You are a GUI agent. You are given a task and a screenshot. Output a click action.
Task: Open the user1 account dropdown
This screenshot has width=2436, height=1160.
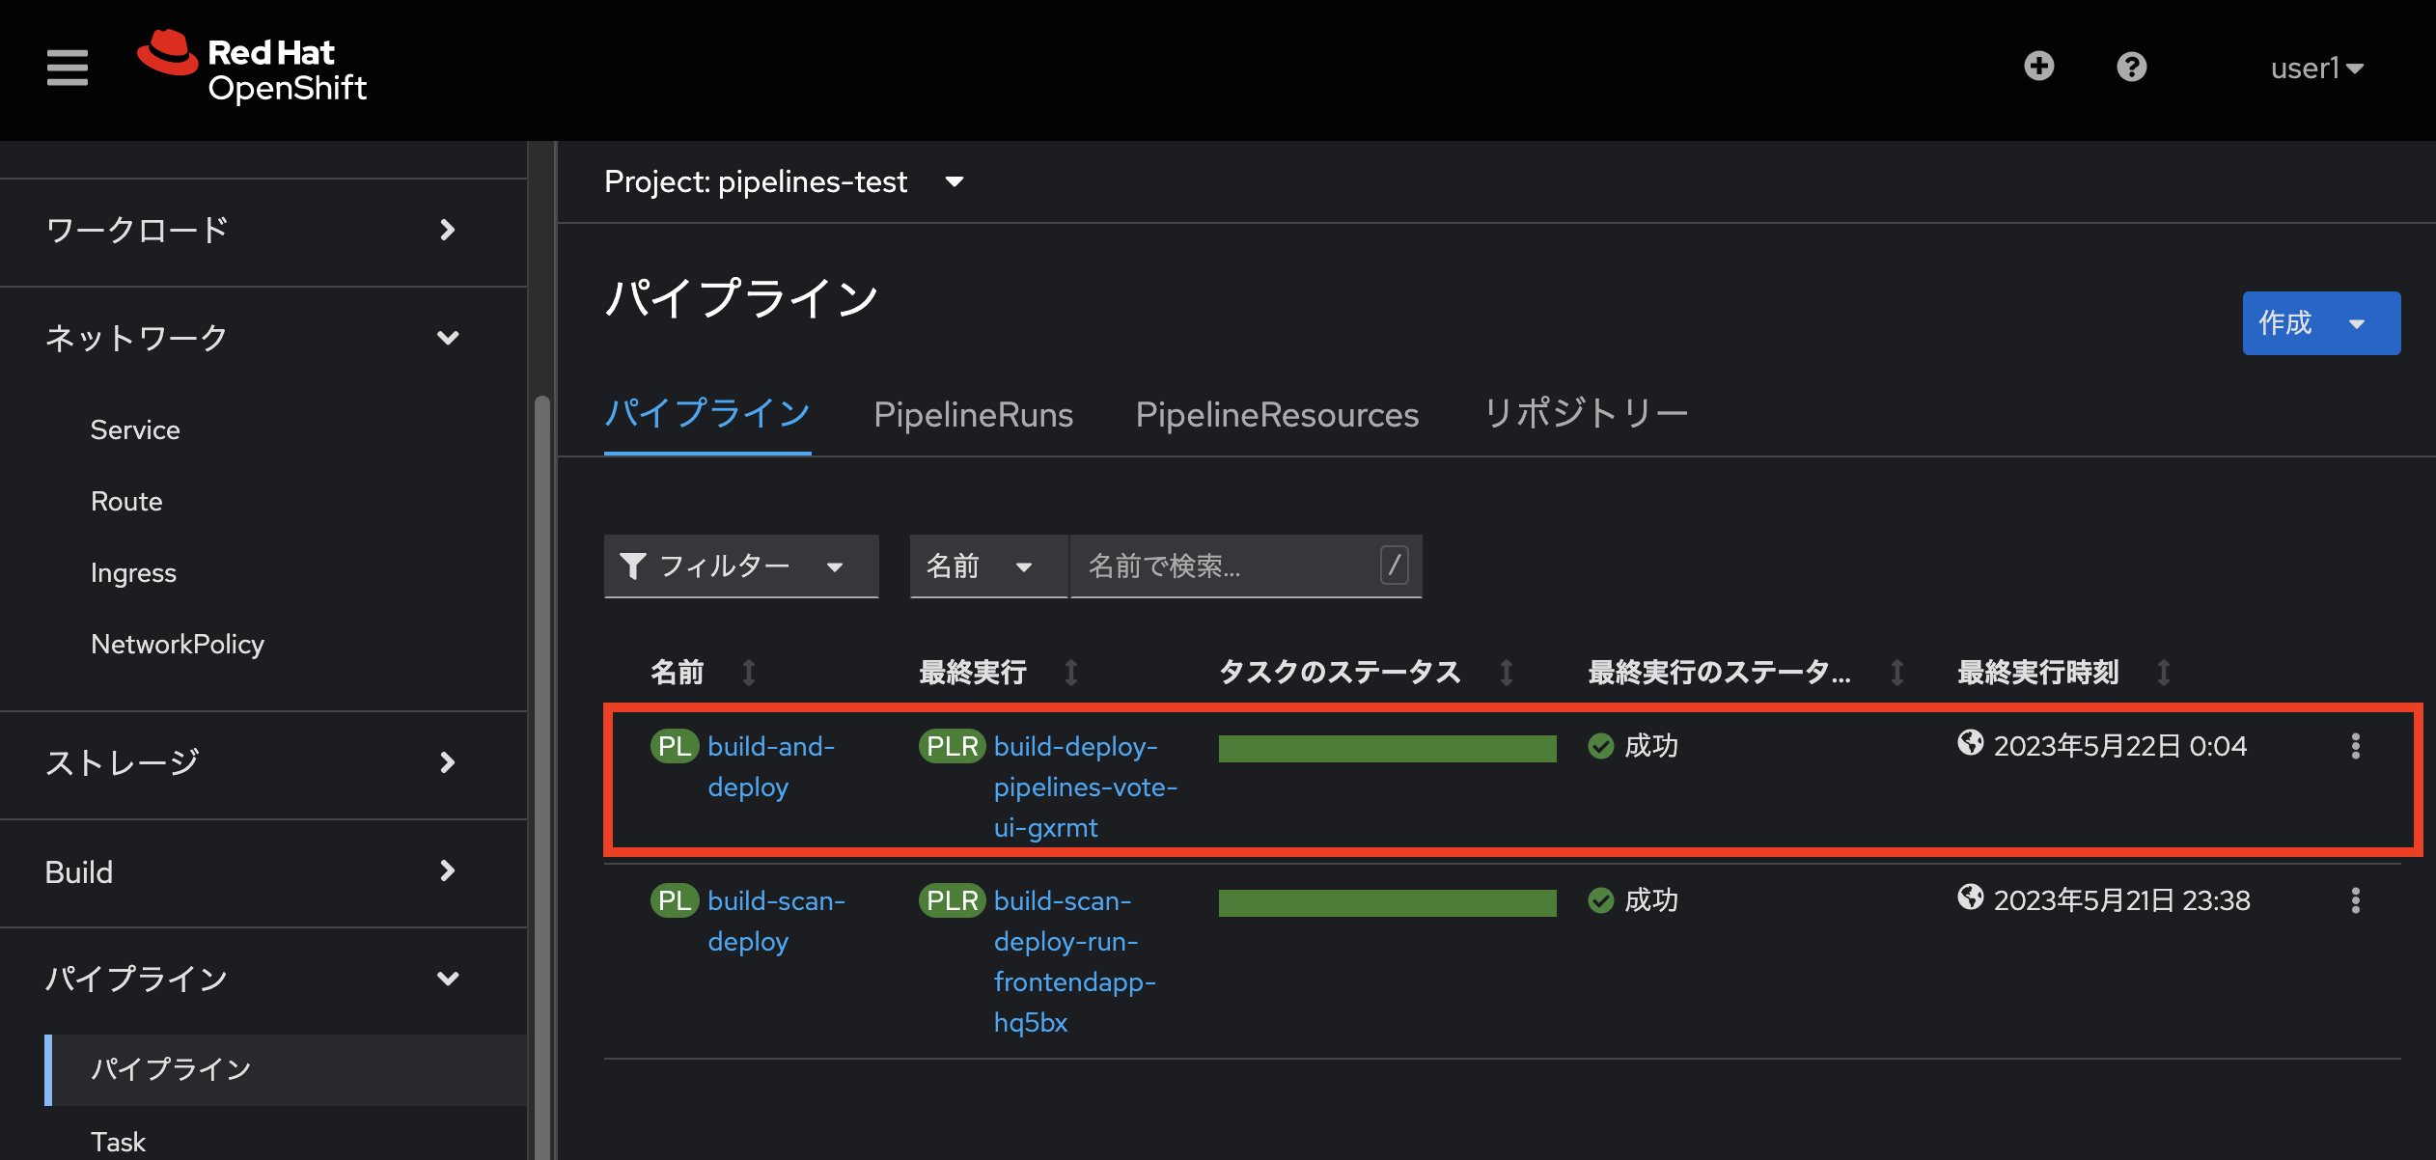point(2316,68)
